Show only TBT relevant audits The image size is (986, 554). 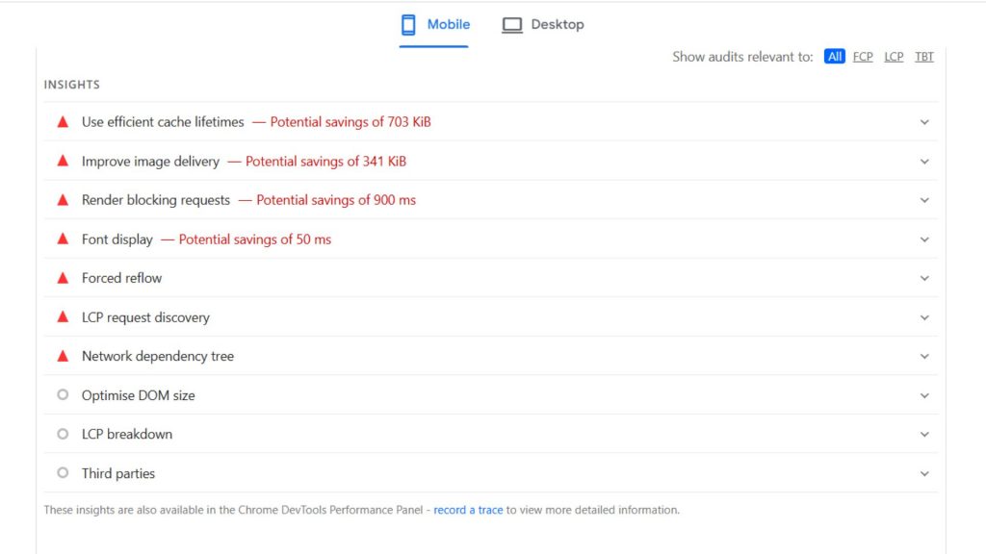tap(924, 57)
